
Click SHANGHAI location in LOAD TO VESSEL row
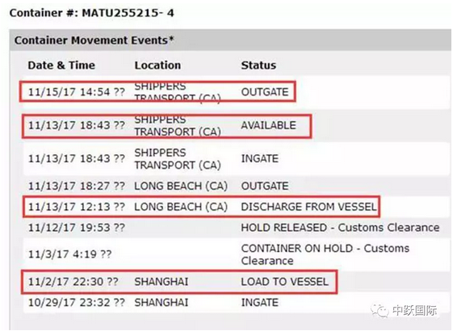point(161,282)
